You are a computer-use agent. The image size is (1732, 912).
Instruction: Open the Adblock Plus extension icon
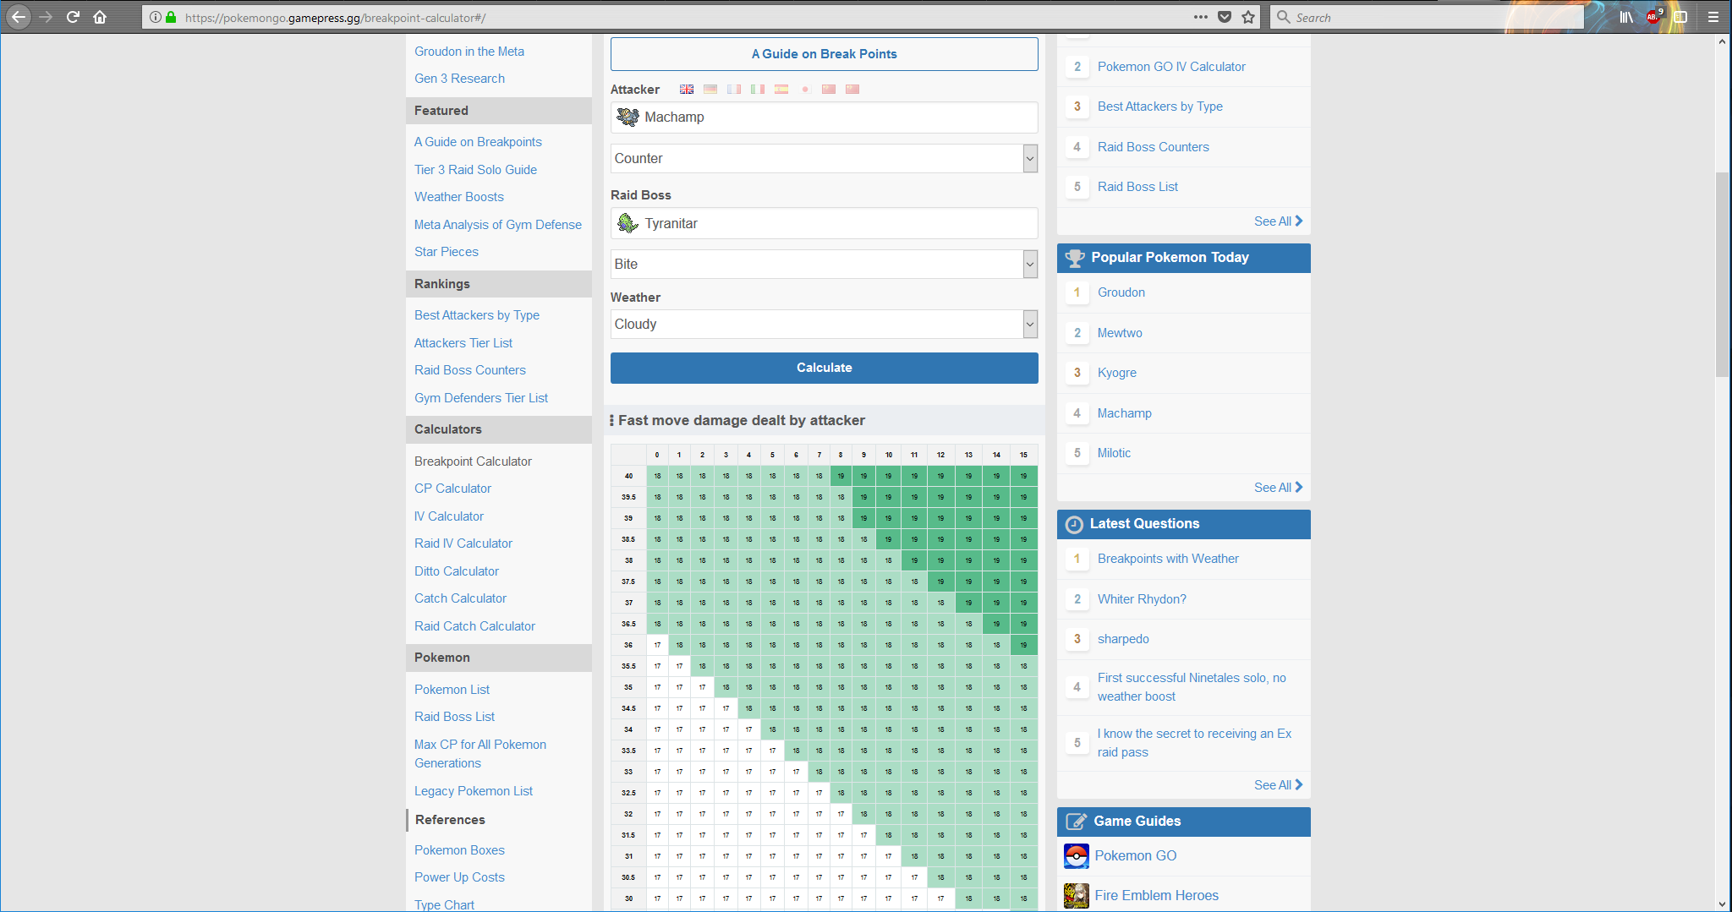1654,17
